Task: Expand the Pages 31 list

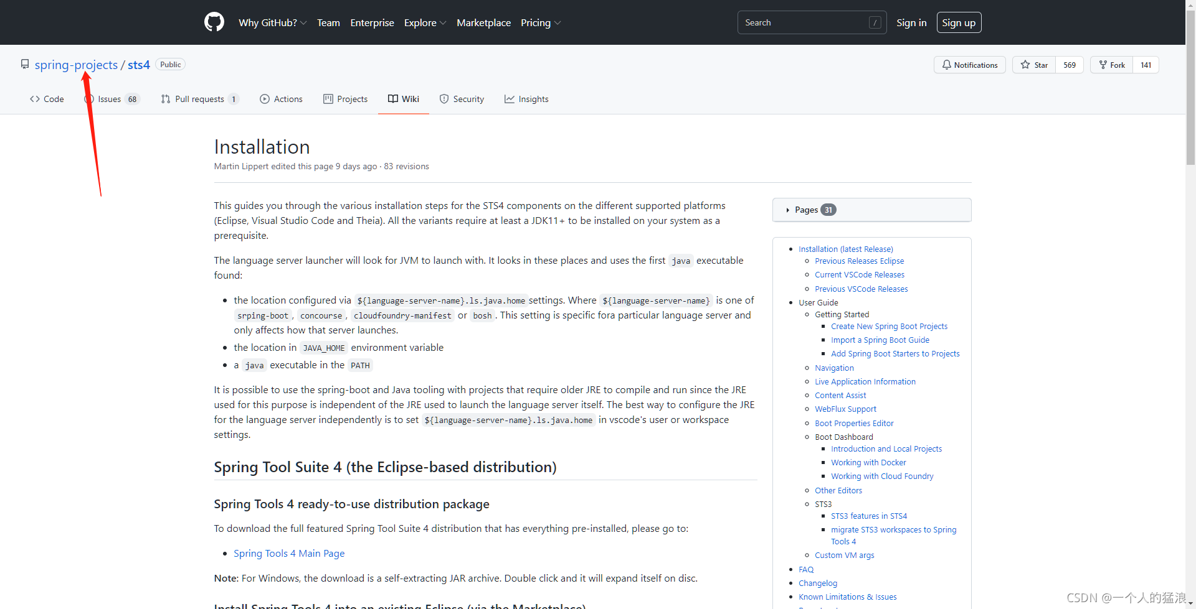Action: click(871, 210)
